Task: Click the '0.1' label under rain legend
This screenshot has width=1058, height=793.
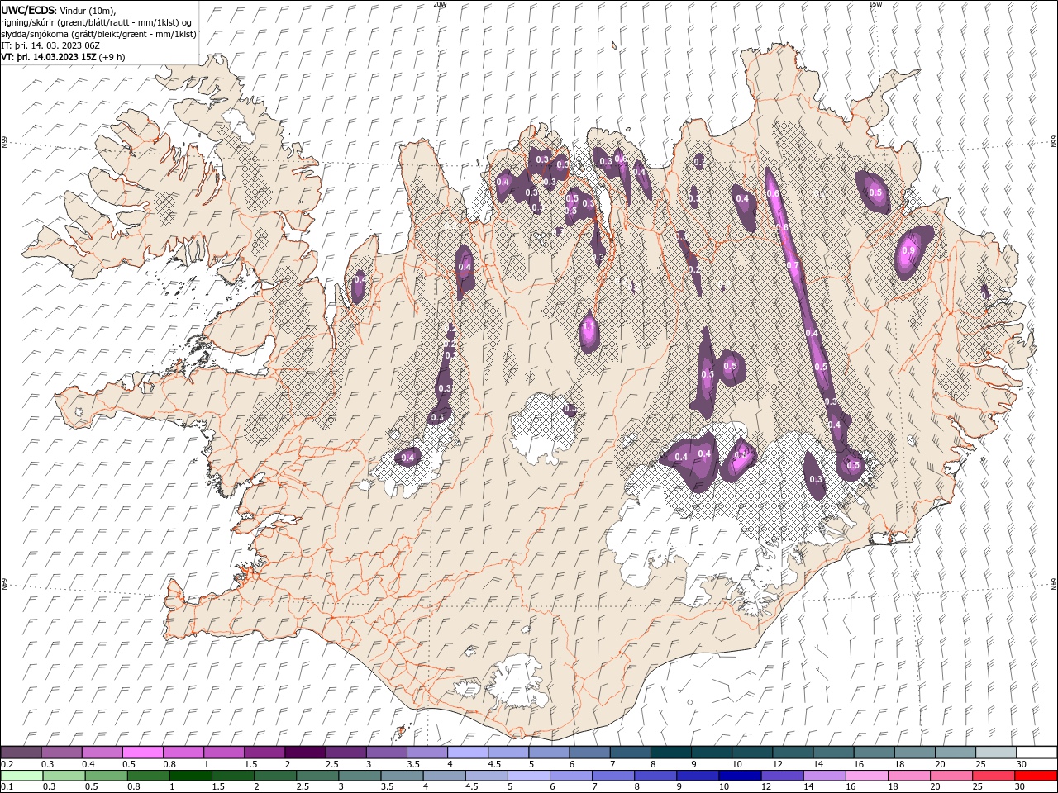Action: 7,786
